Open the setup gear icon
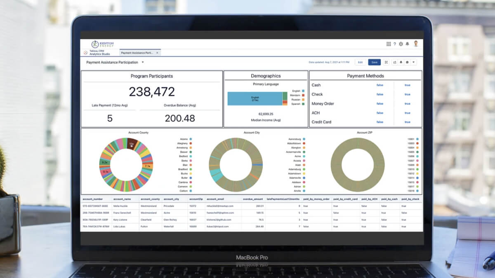This screenshot has width=495, height=278. point(401,44)
